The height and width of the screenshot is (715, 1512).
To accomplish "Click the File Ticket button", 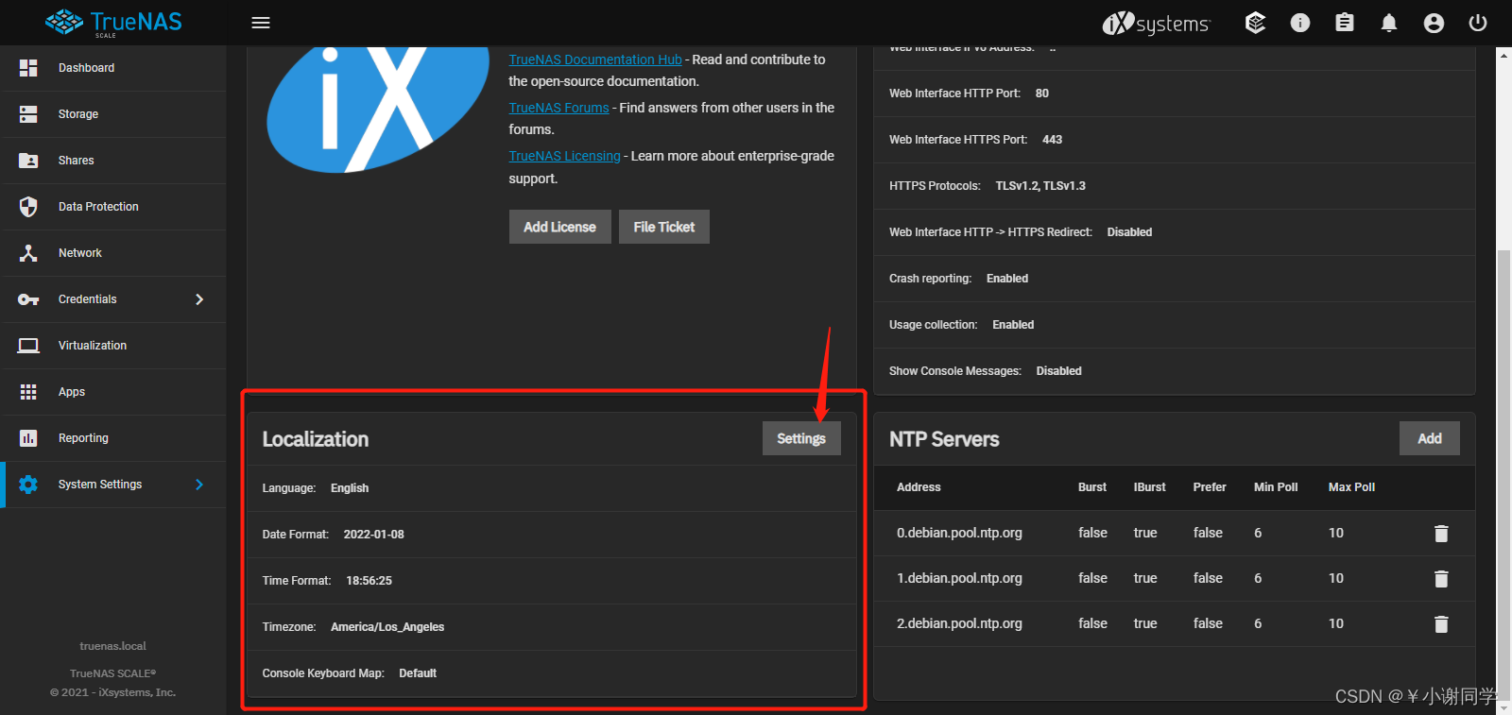I will pyautogui.click(x=664, y=227).
